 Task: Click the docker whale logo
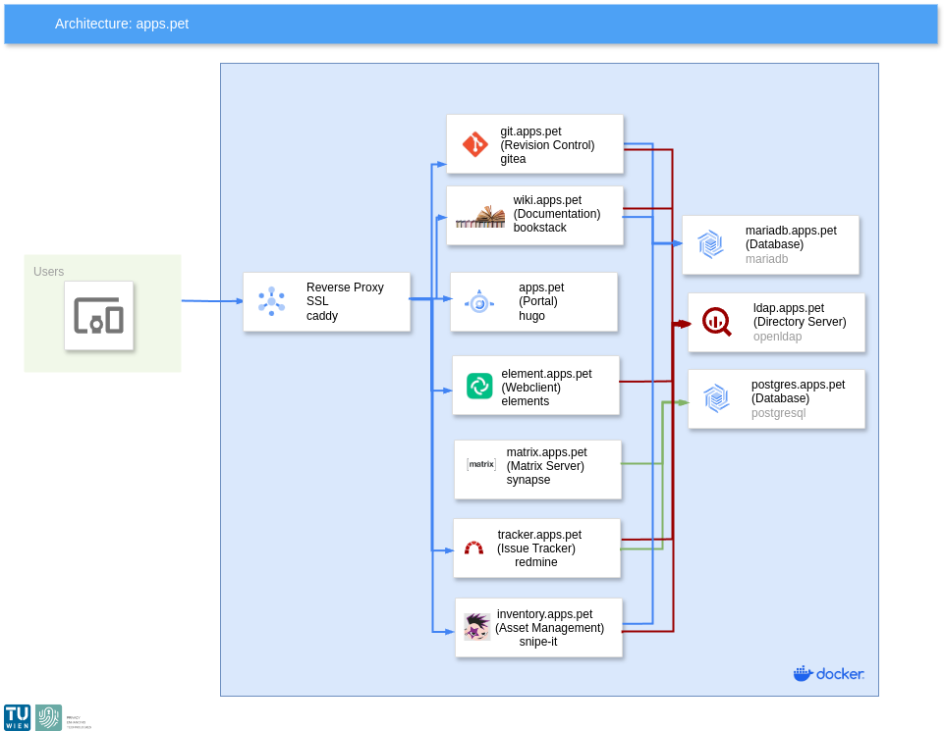tap(828, 674)
